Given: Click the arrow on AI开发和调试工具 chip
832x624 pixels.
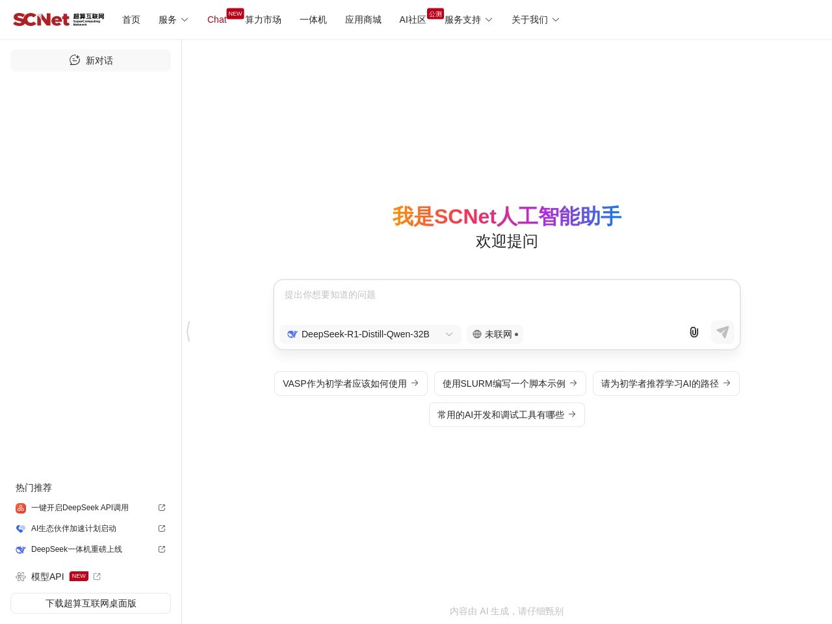Looking at the screenshot, I should 572,414.
